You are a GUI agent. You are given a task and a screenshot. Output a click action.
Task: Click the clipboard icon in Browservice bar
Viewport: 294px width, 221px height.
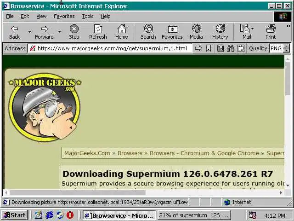pyautogui.click(x=241, y=48)
